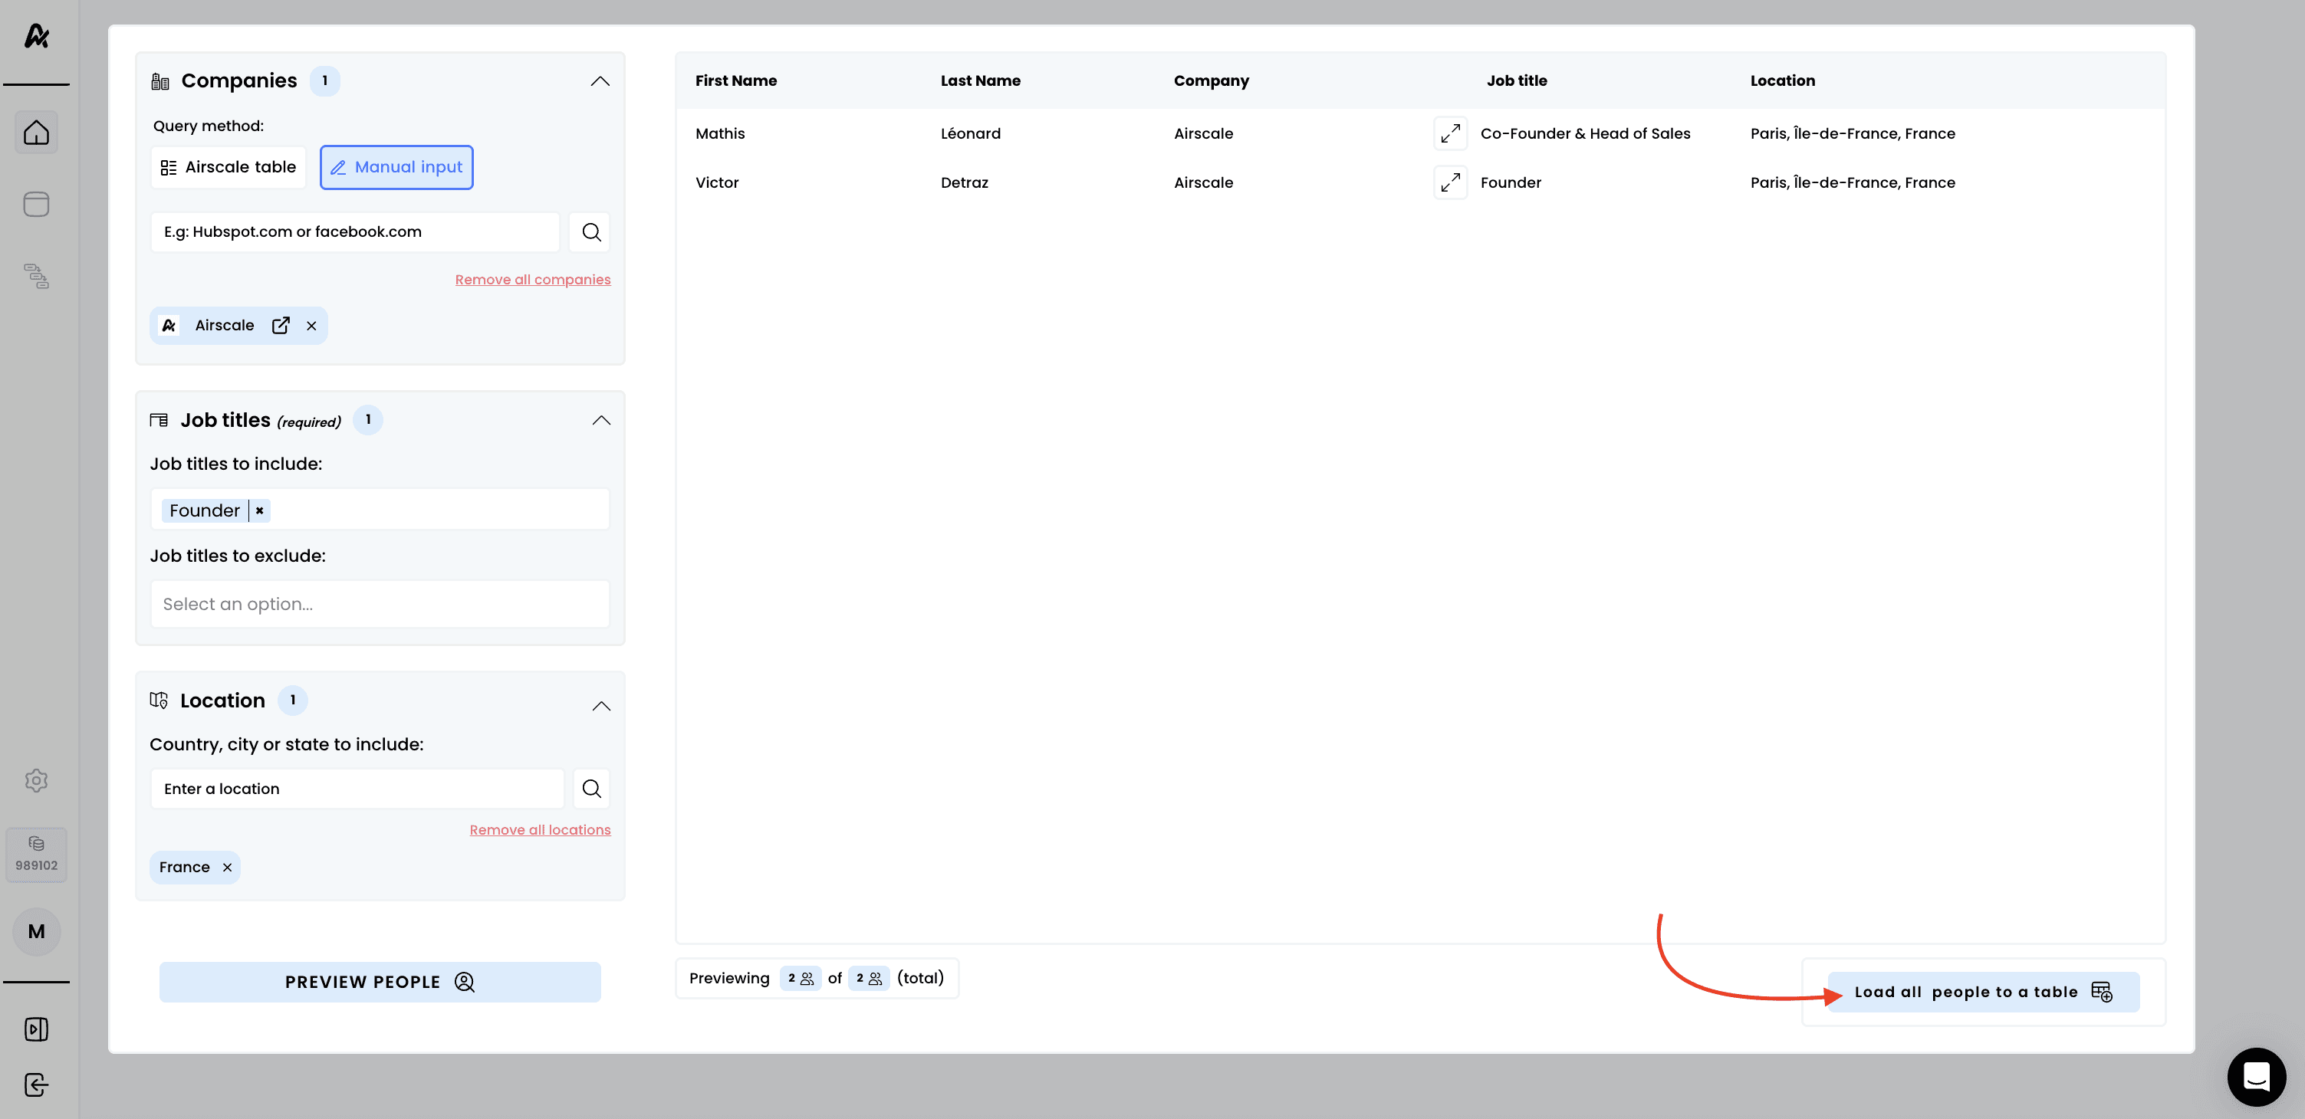
Task: Open job titles to exclude dropdown
Action: [380, 604]
